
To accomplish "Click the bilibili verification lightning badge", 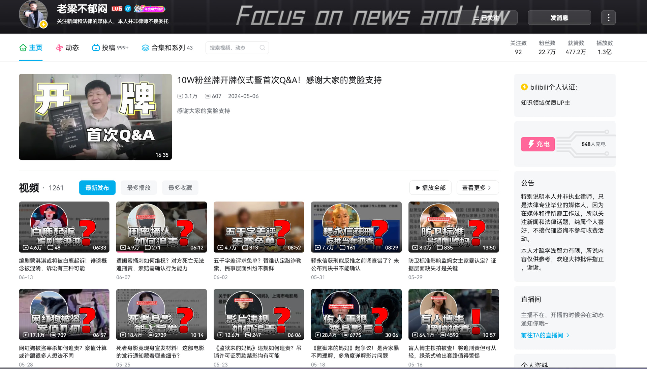I will click(x=524, y=87).
